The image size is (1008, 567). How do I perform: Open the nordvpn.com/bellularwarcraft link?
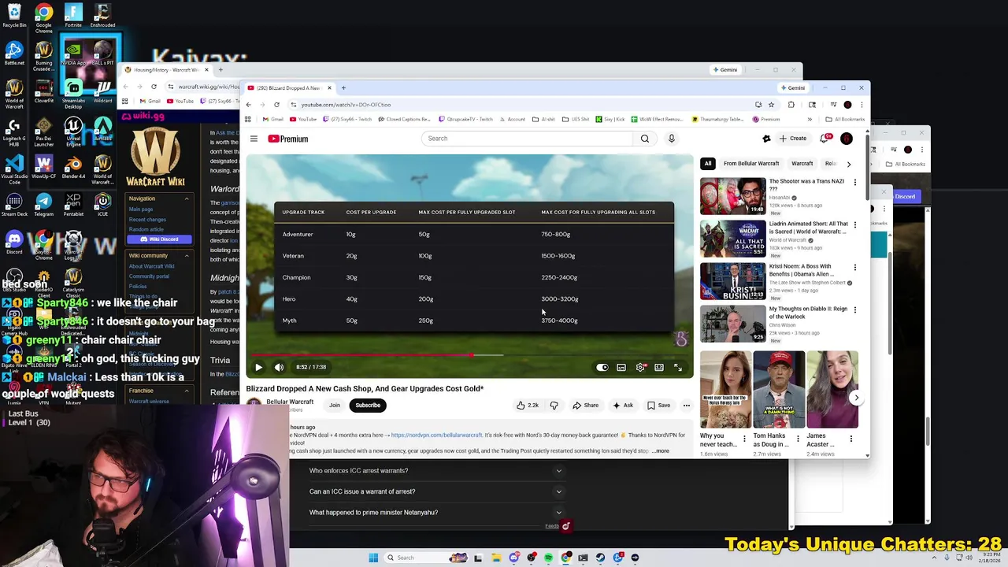tap(436, 435)
